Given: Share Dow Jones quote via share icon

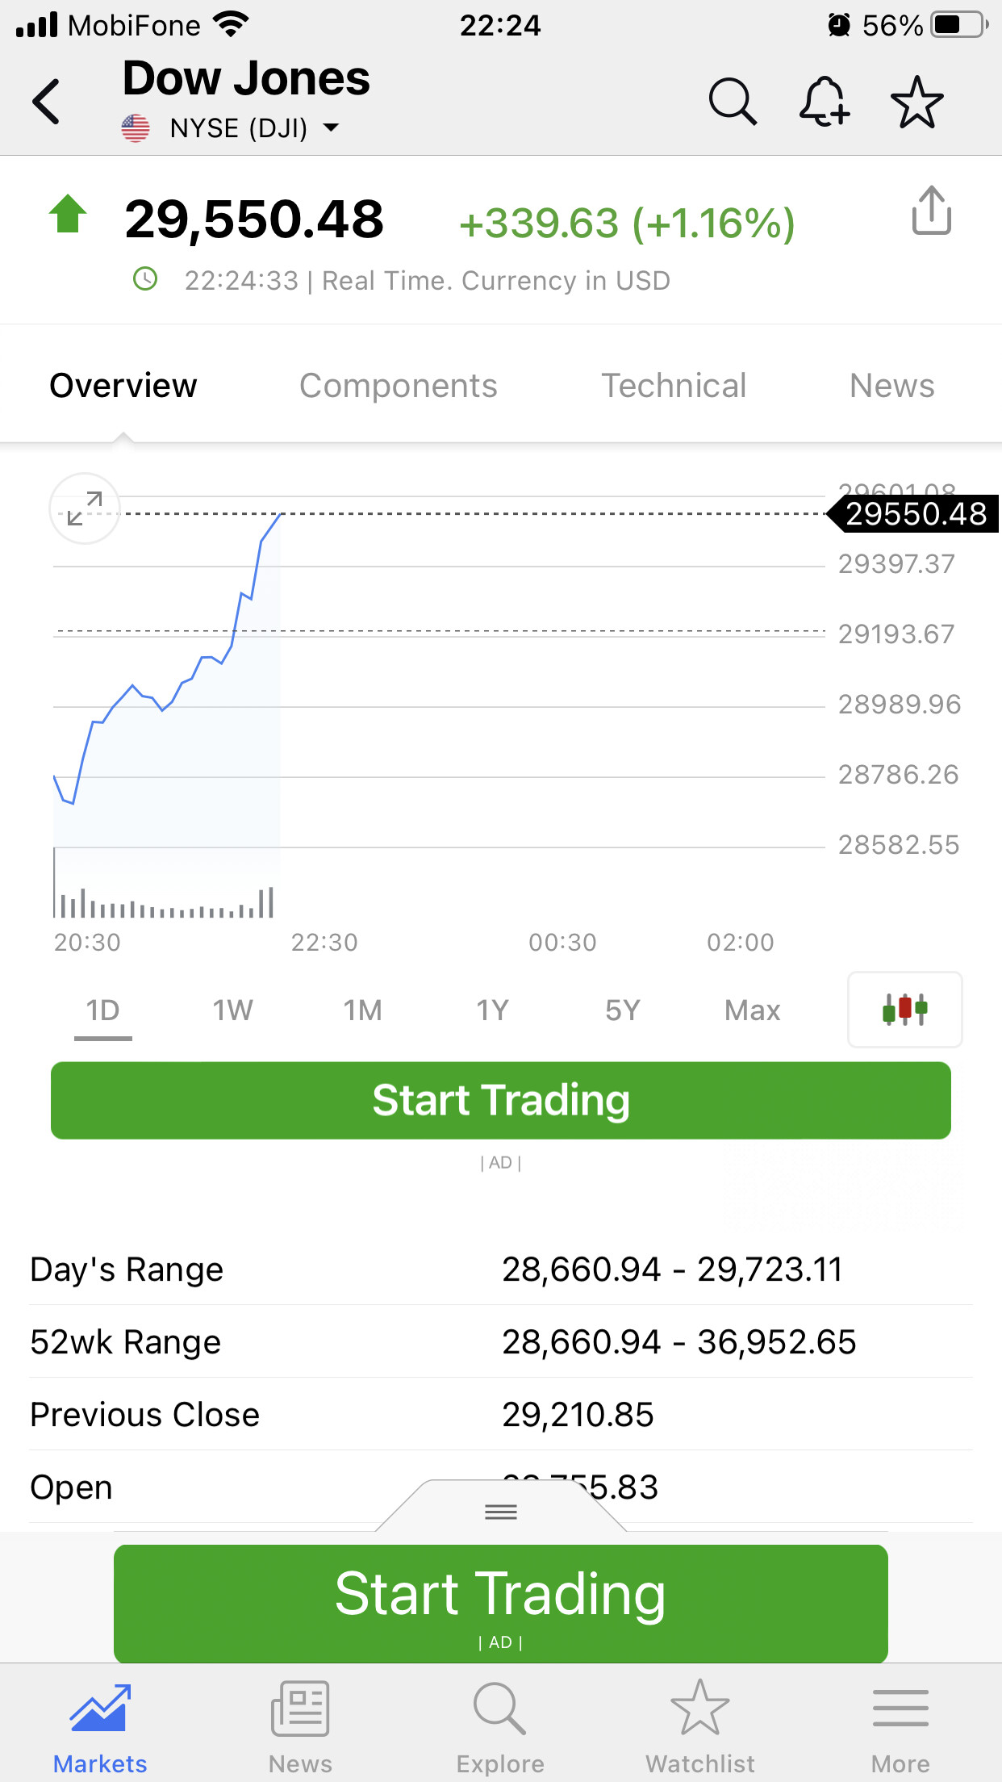Looking at the screenshot, I should [x=931, y=211].
